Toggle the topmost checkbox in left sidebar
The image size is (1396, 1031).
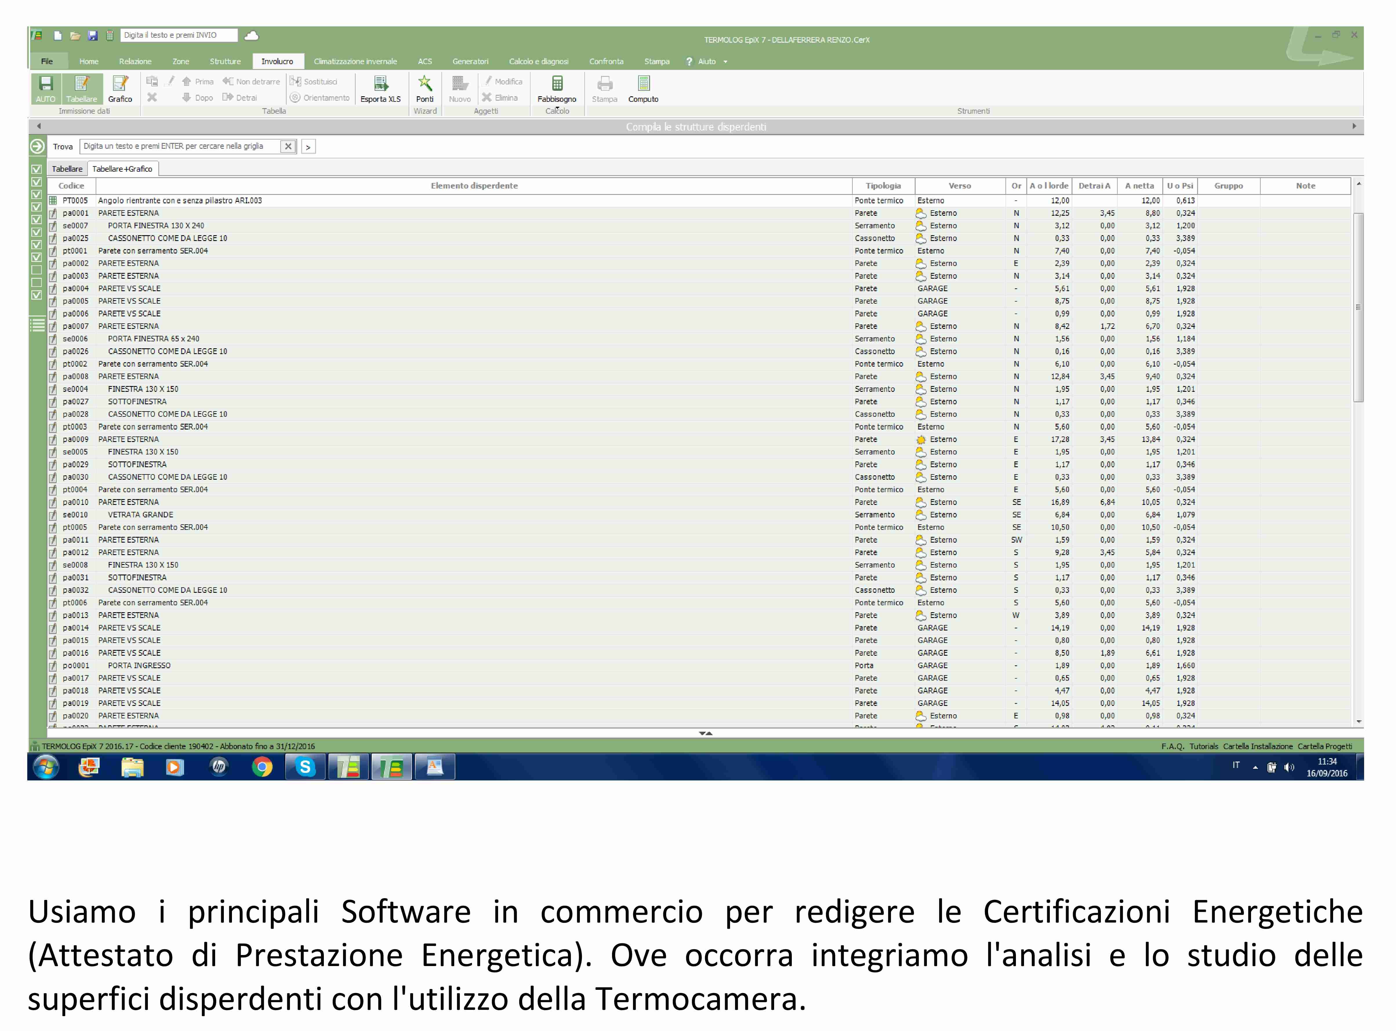click(x=37, y=169)
